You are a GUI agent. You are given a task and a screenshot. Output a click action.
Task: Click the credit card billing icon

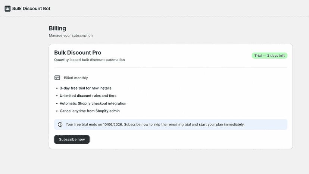pos(57,78)
